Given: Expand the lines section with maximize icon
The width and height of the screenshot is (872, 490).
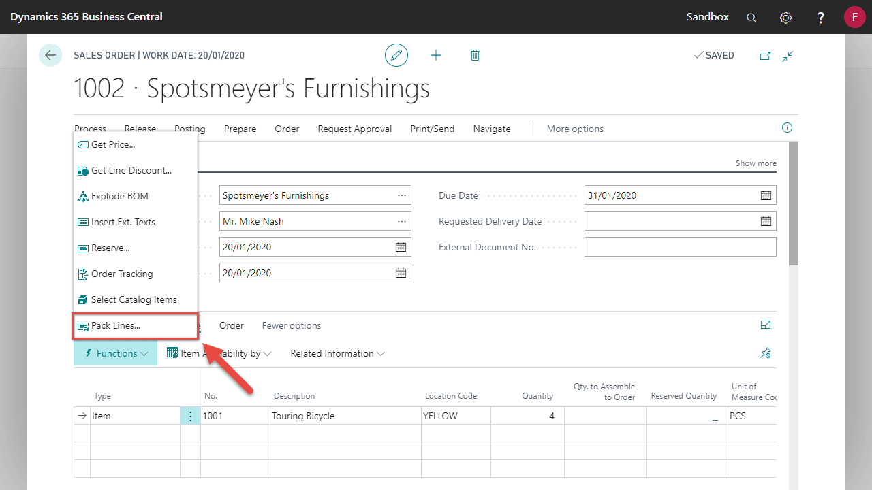Looking at the screenshot, I should coord(766,325).
